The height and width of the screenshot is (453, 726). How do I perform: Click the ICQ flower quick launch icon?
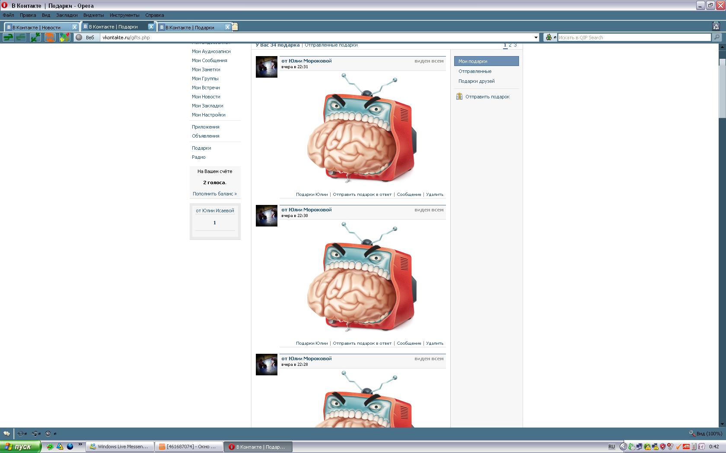50,447
